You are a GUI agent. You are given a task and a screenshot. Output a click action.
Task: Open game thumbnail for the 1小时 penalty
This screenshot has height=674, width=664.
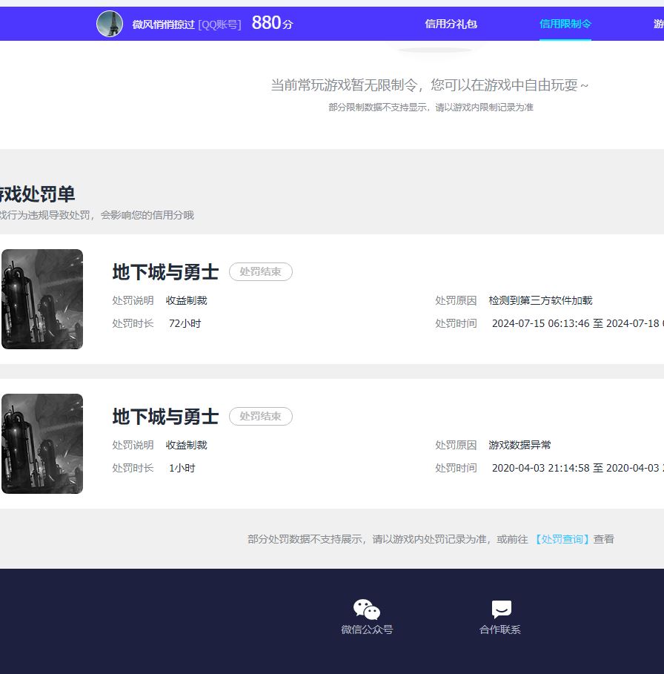(x=42, y=443)
